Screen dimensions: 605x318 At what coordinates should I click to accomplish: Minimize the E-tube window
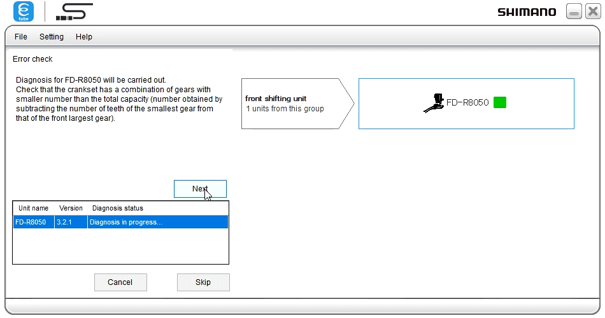coord(574,11)
